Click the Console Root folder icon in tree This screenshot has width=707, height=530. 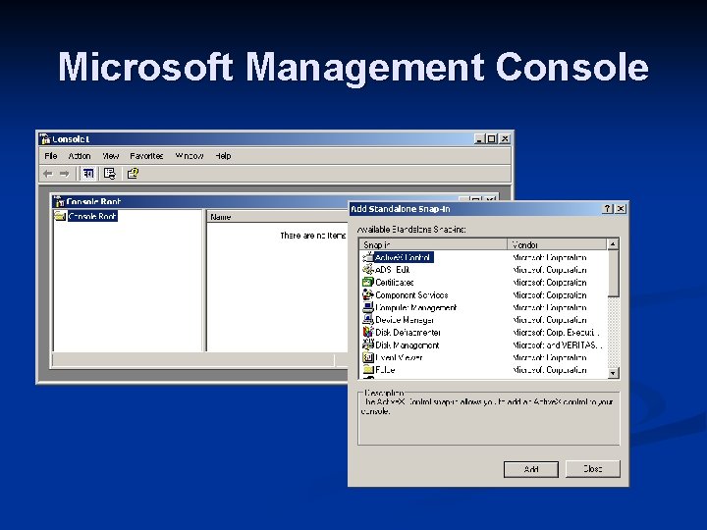(61, 216)
